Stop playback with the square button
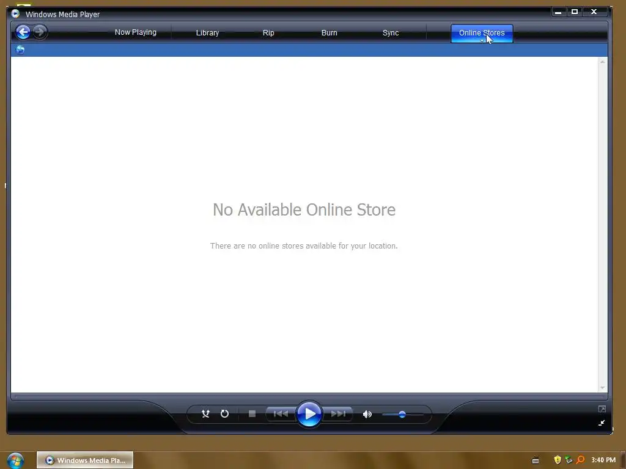 click(x=252, y=414)
